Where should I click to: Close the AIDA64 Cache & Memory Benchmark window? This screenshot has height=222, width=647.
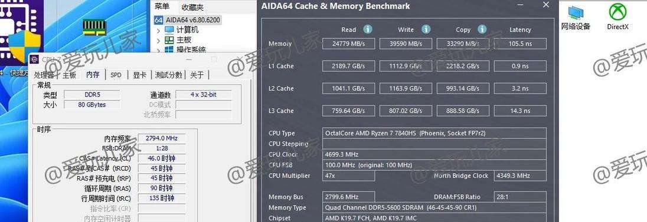(546, 5)
